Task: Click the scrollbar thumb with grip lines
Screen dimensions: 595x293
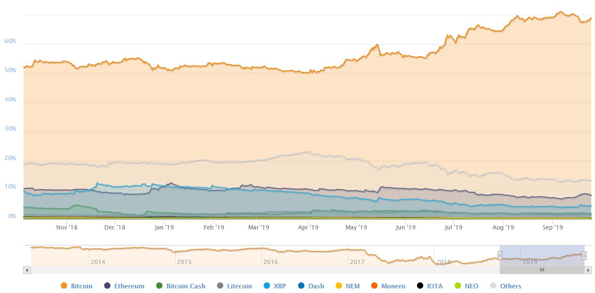Action: click(x=542, y=270)
